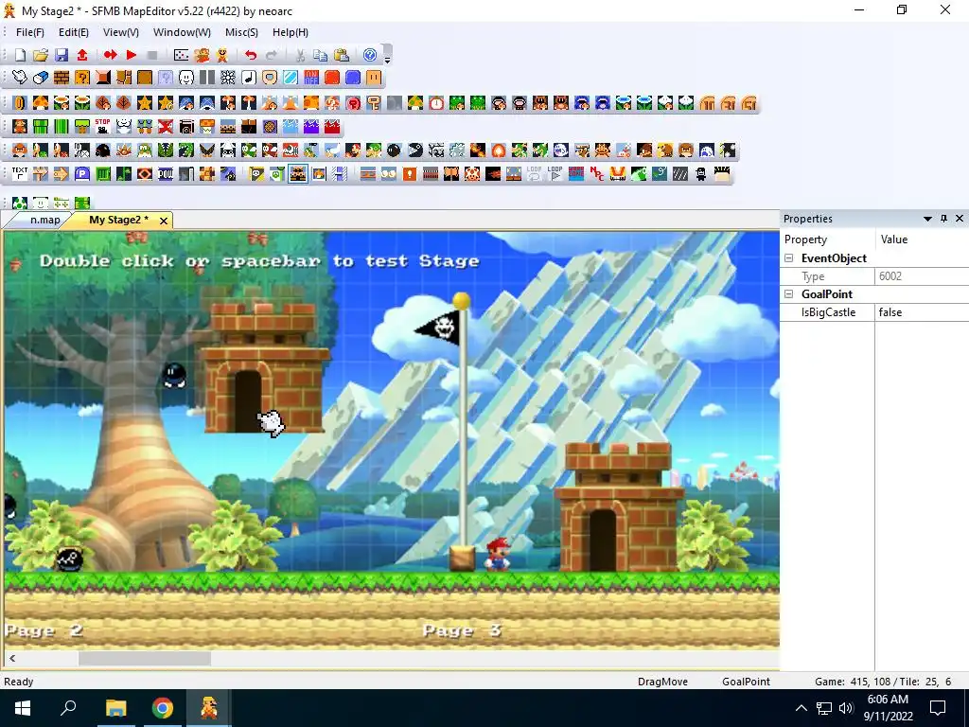Select the blue P-switch object
Image resolution: width=969 pixels, height=727 pixels.
[x=82, y=174]
